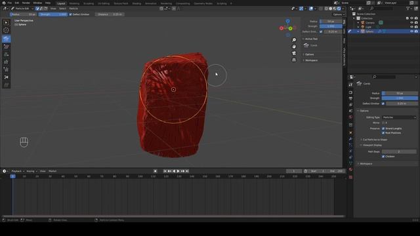Toggle Mirror X checkbox

click(x=383, y=123)
